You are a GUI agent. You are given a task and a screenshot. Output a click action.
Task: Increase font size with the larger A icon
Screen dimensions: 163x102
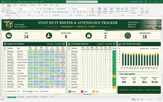pos(38,9)
